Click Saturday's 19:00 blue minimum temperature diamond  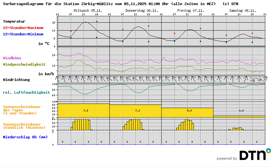pos(252,42)
